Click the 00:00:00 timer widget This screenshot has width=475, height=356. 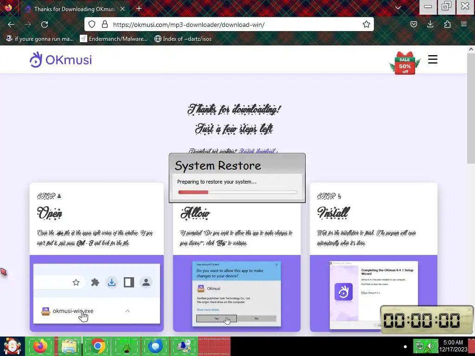pyautogui.click(x=427, y=320)
